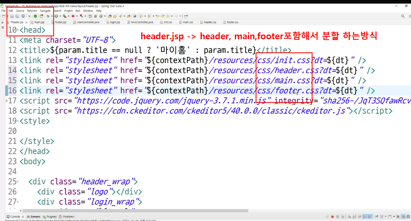Open the Back history dropdown arrow
The height and width of the screenshot is (221, 411).
[x=172, y=16]
